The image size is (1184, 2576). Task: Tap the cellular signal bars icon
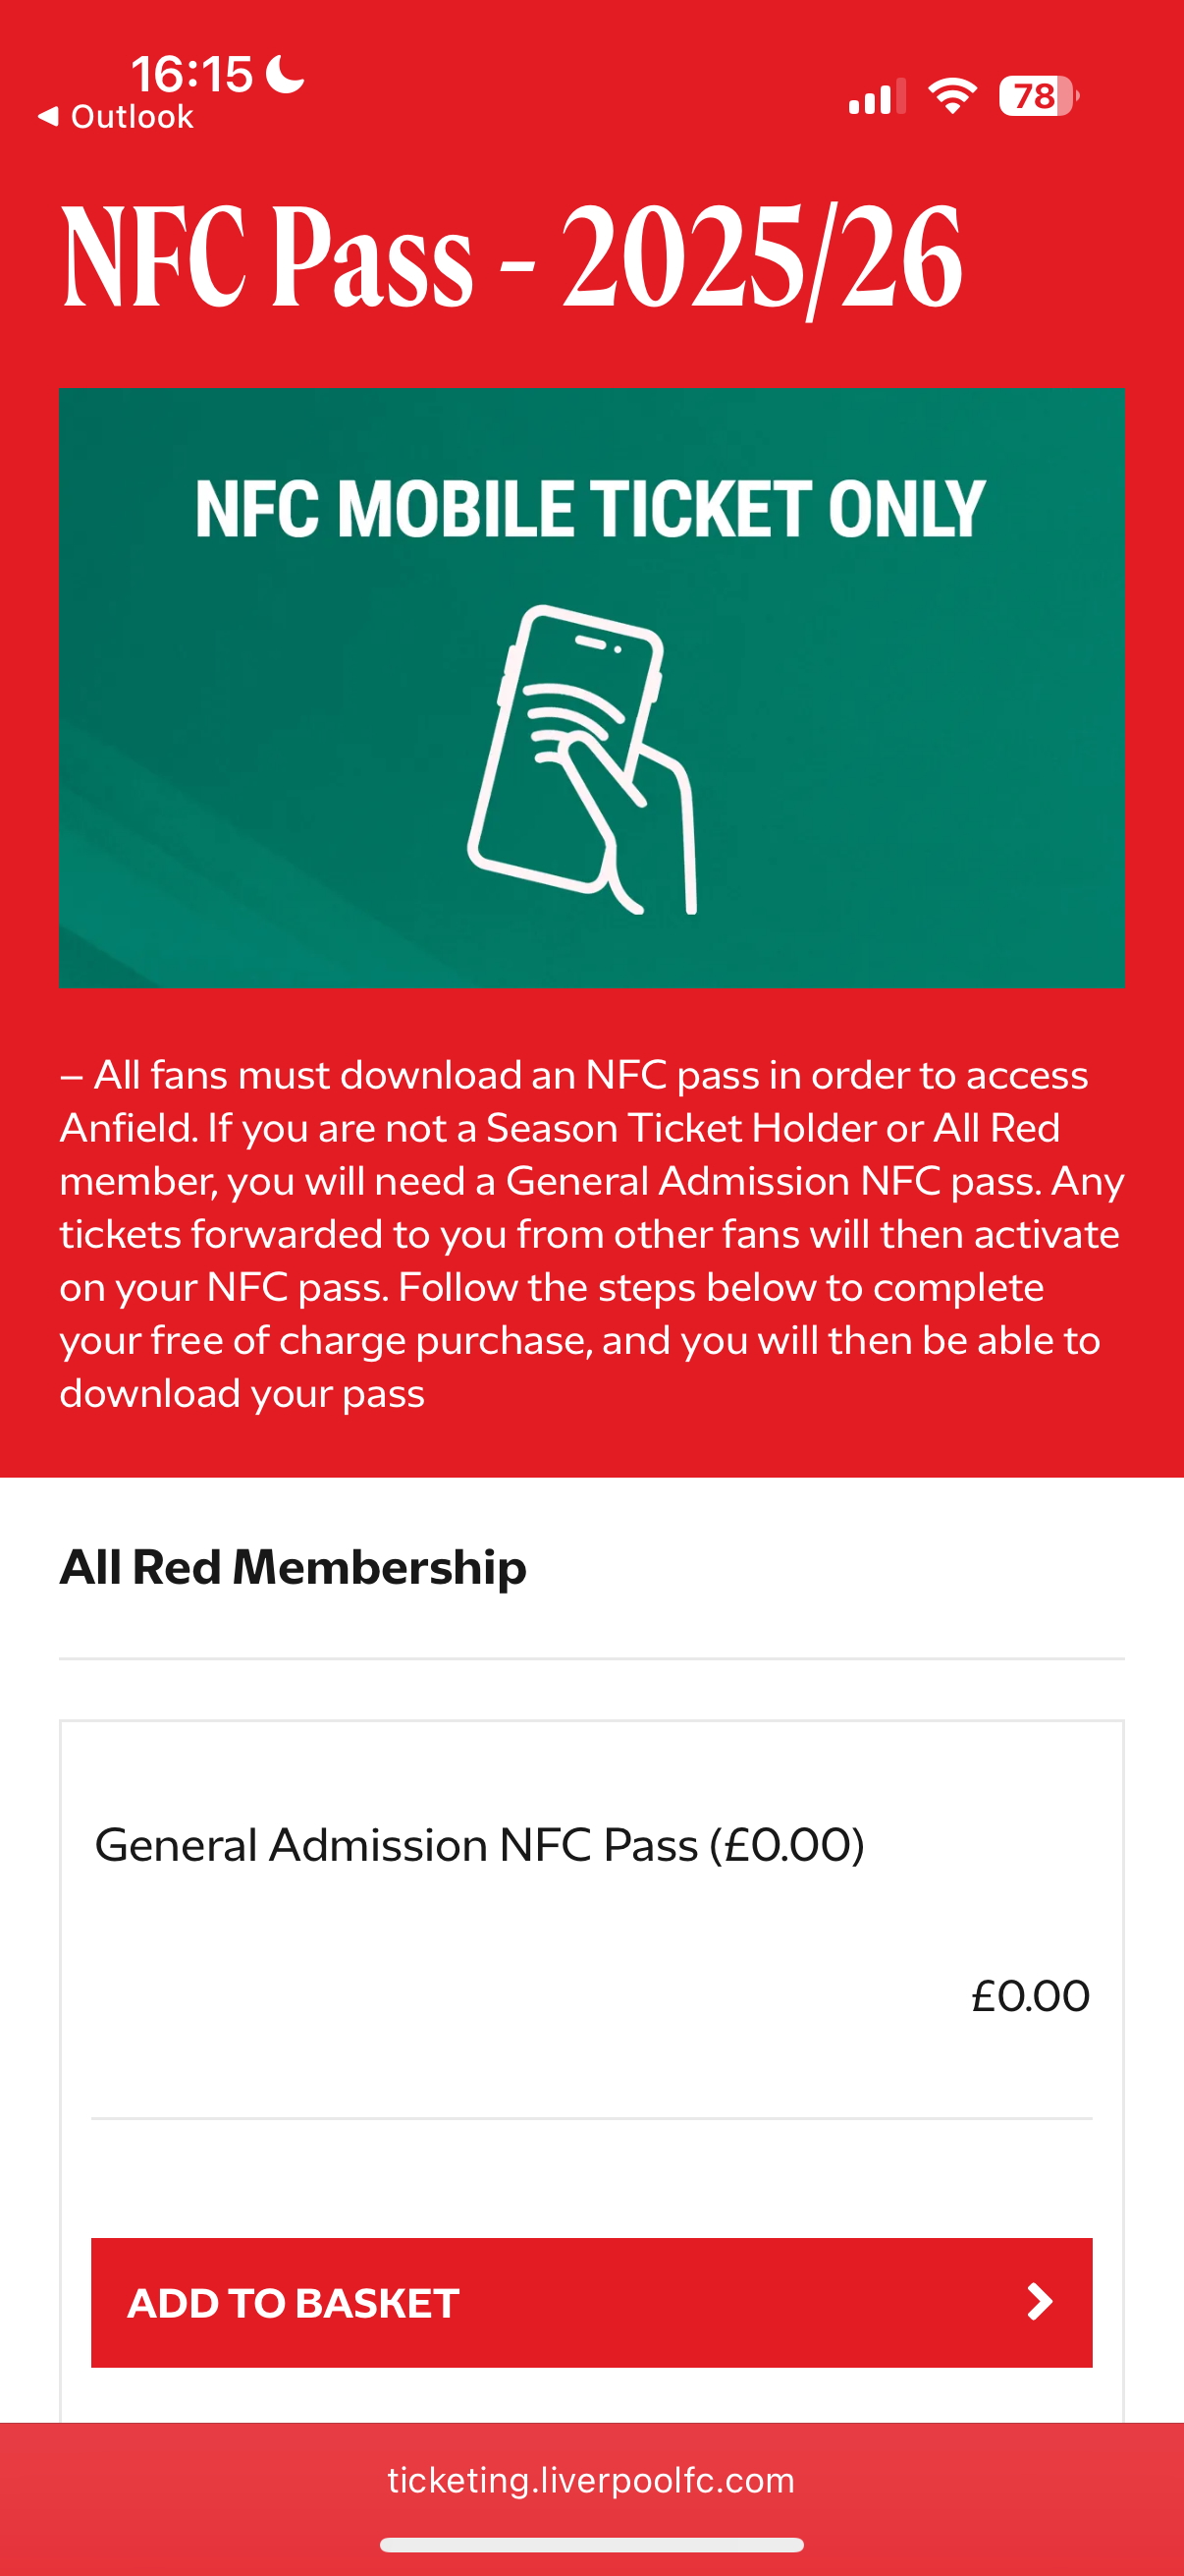[x=878, y=96]
